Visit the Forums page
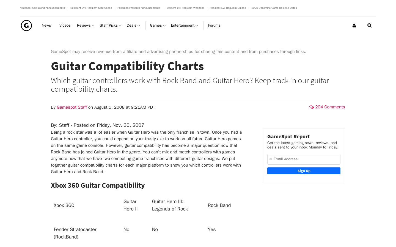The height and width of the screenshot is (247, 396). [x=214, y=26]
